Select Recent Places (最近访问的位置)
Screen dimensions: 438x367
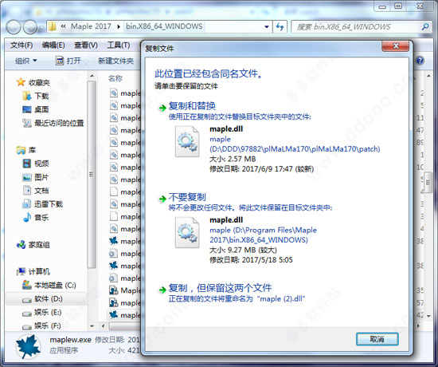[53, 123]
